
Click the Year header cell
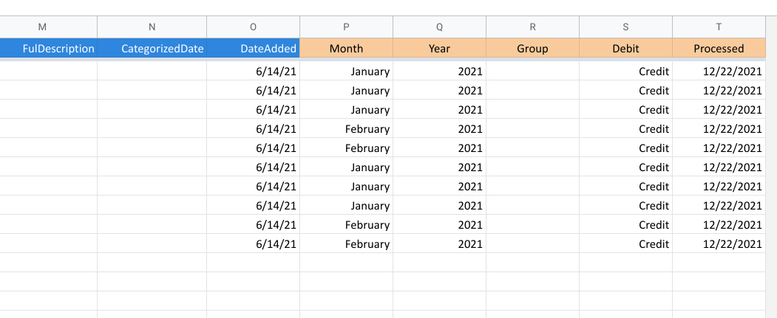pos(440,49)
